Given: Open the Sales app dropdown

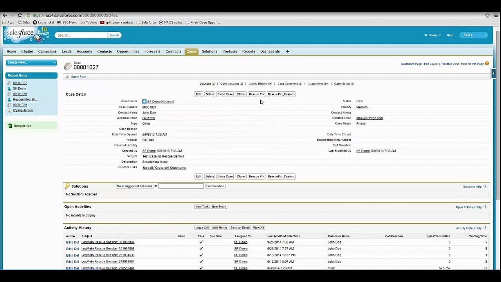Looking at the screenshot, I should click(x=474, y=35).
